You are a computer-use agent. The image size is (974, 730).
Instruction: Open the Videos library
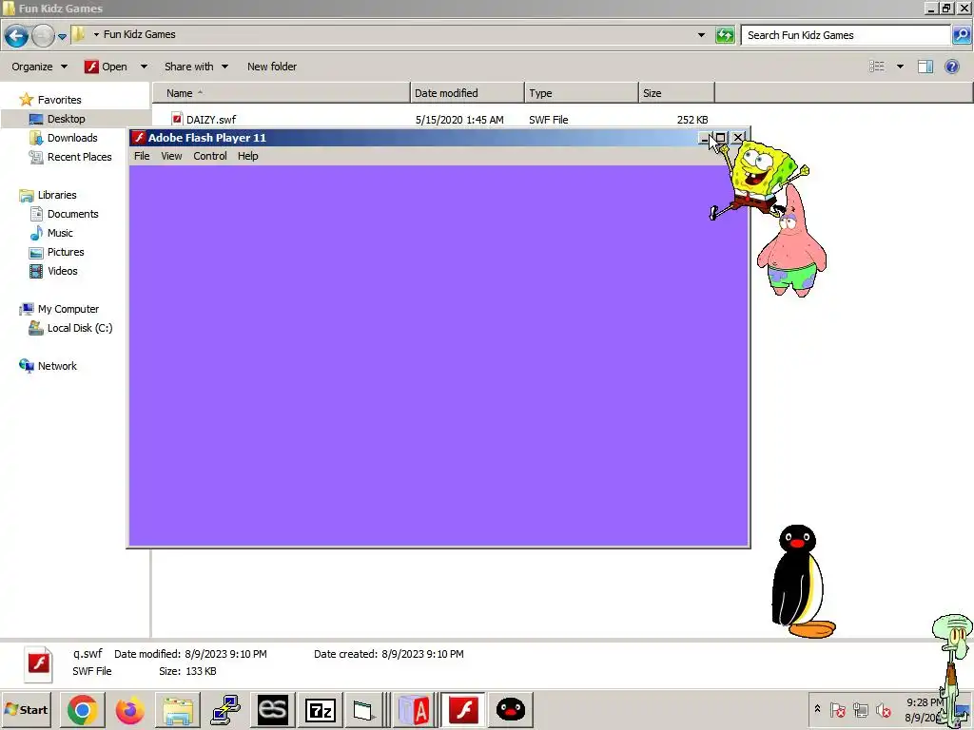coord(62,271)
